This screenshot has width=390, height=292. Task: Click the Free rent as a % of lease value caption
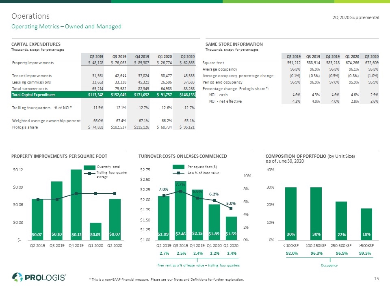199,265
